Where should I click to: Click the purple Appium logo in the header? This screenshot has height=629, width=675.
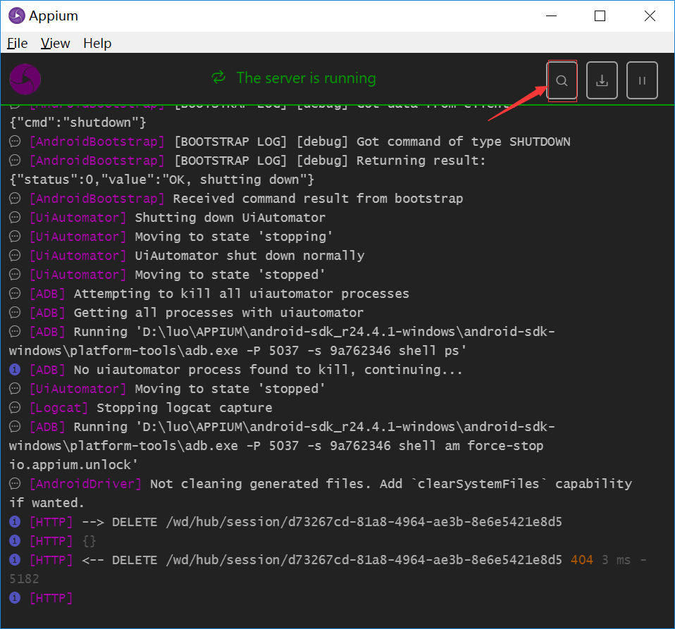tap(25, 79)
